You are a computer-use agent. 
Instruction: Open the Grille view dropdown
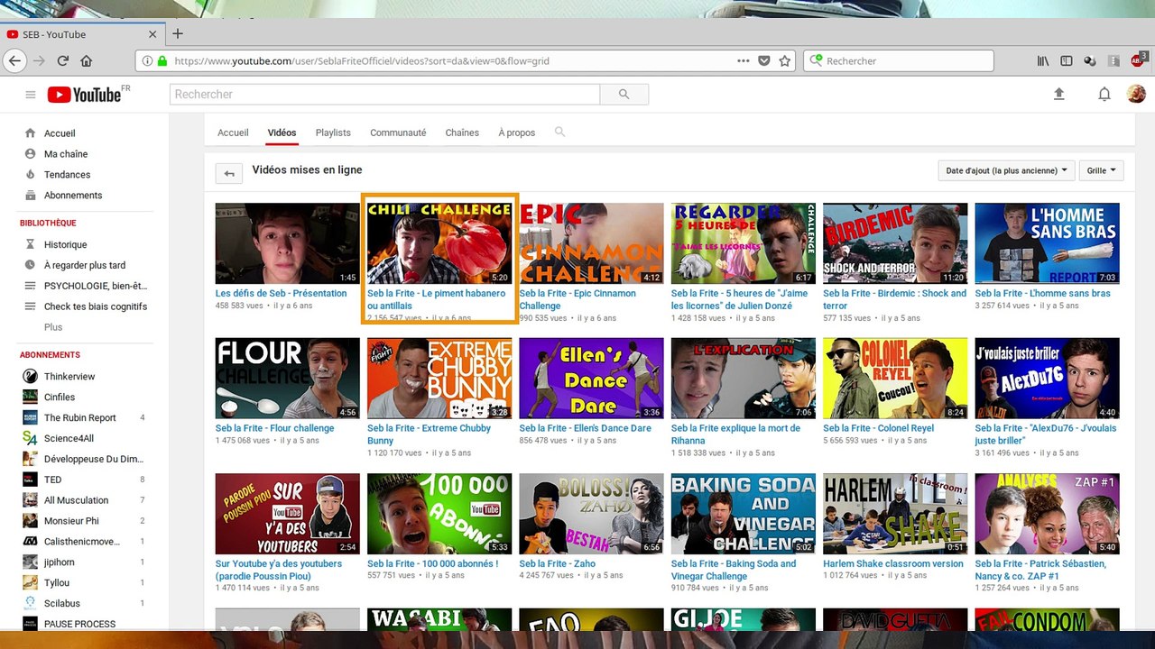1101,170
